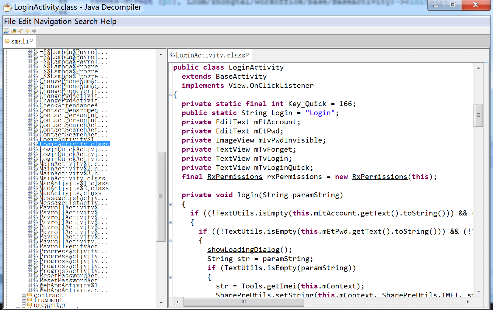Click the tree panel scroll-down arrow

pyautogui.click(x=161, y=303)
